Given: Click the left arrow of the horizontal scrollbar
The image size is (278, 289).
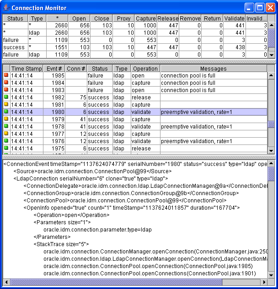Looking at the screenshot, I should coord(6,282).
